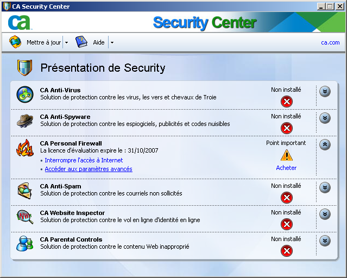347x278 pixels.
Task: Click the Aide help book icon
Action: tap(81, 42)
